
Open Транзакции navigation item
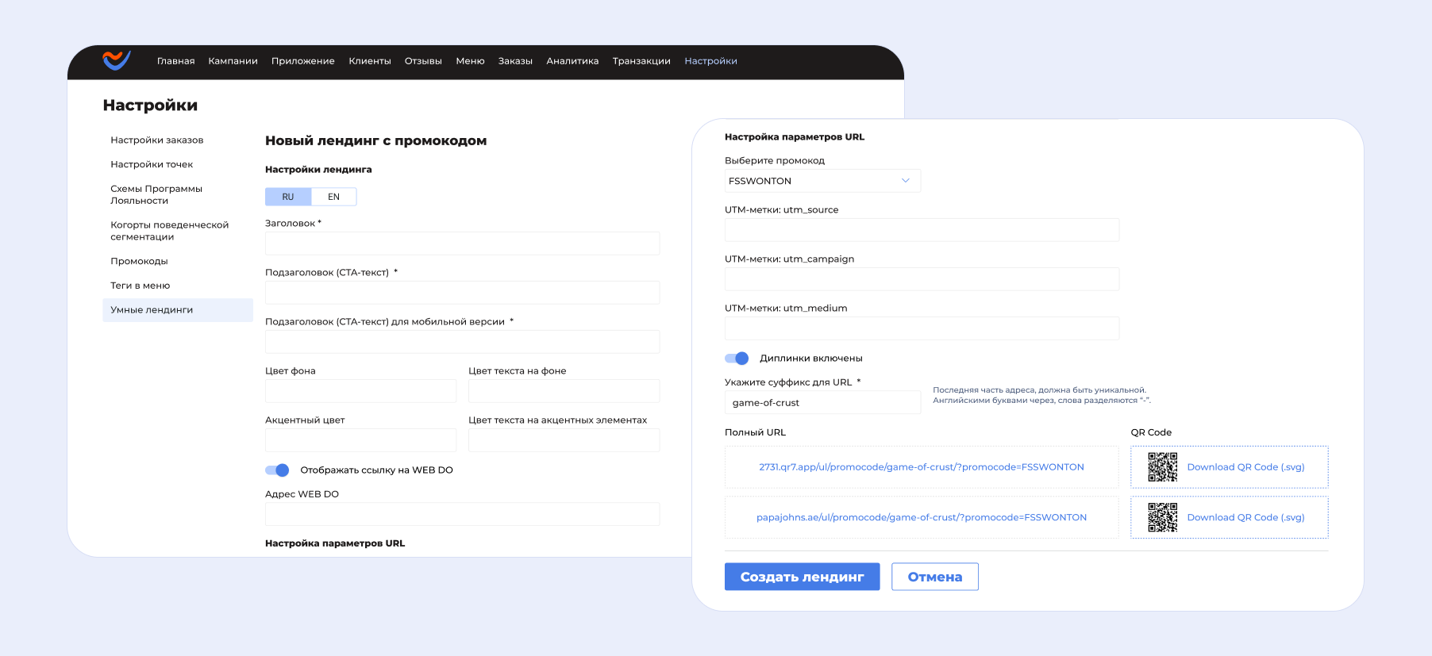click(641, 61)
